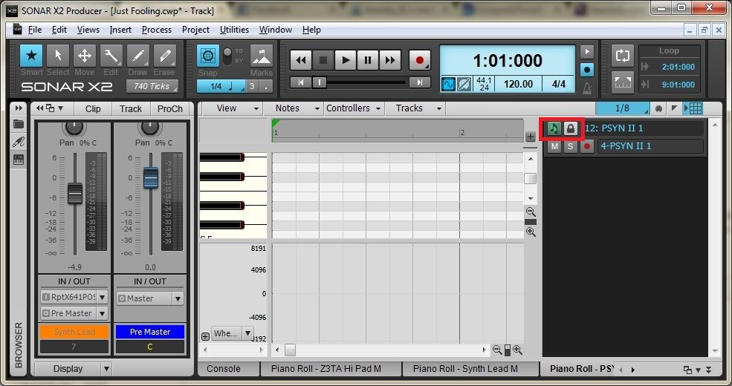732x386 pixels.
Task: Open the Process menu
Action: [156, 30]
